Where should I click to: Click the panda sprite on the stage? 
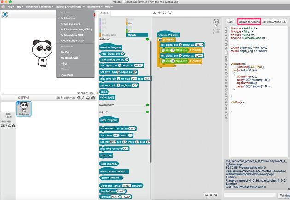pos(42,53)
